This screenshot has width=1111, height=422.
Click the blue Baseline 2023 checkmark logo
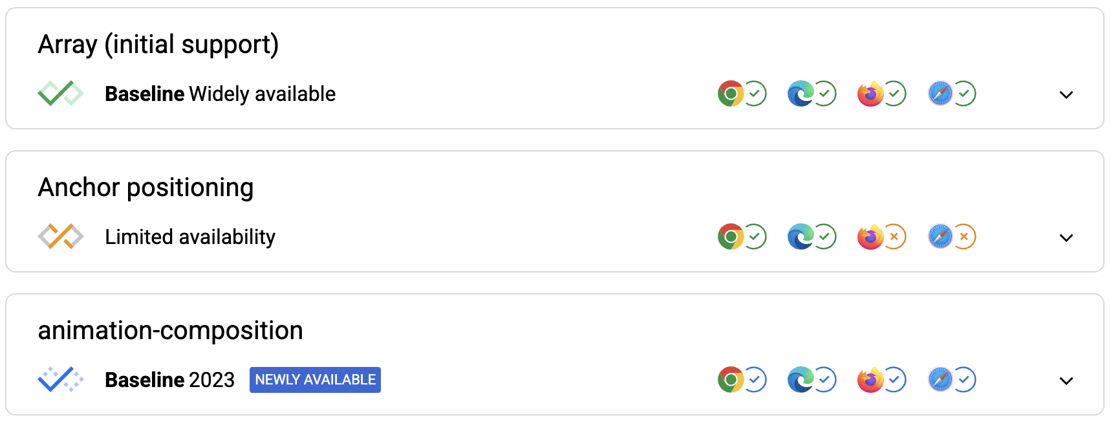coord(60,380)
